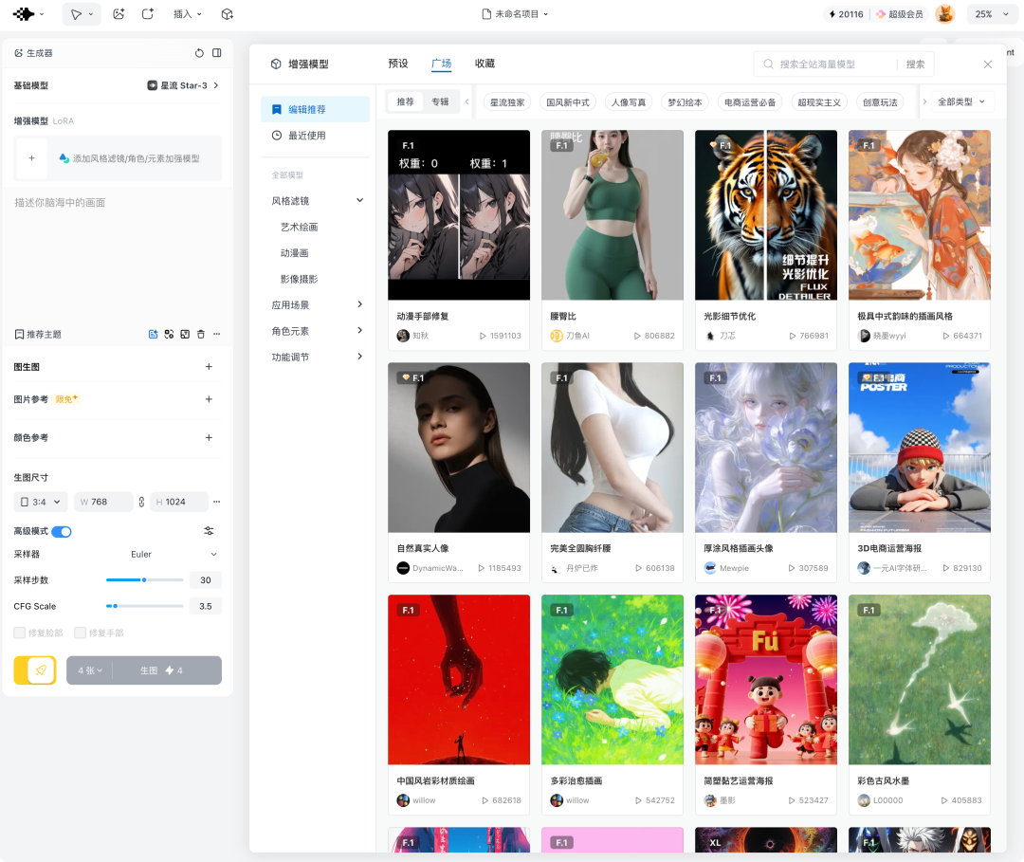
Task: Click the 超级会员 membership button
Action: pos(901,13)
